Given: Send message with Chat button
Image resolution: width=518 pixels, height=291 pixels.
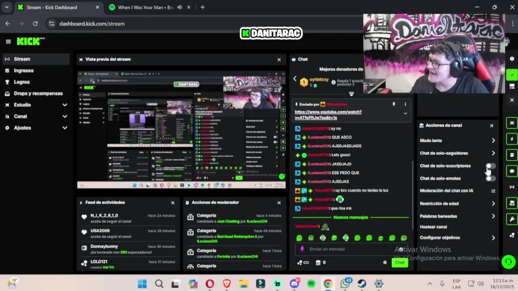Looking at the screenshot, I should (x=400, y=262).
